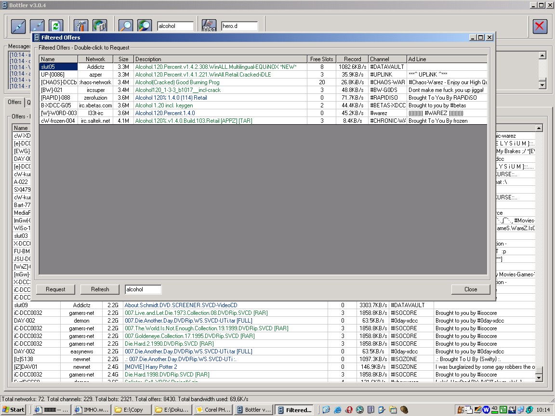This screenshot has height=416, width=555.
Task: Click the Request button
Action: click(x=55, y=289)
